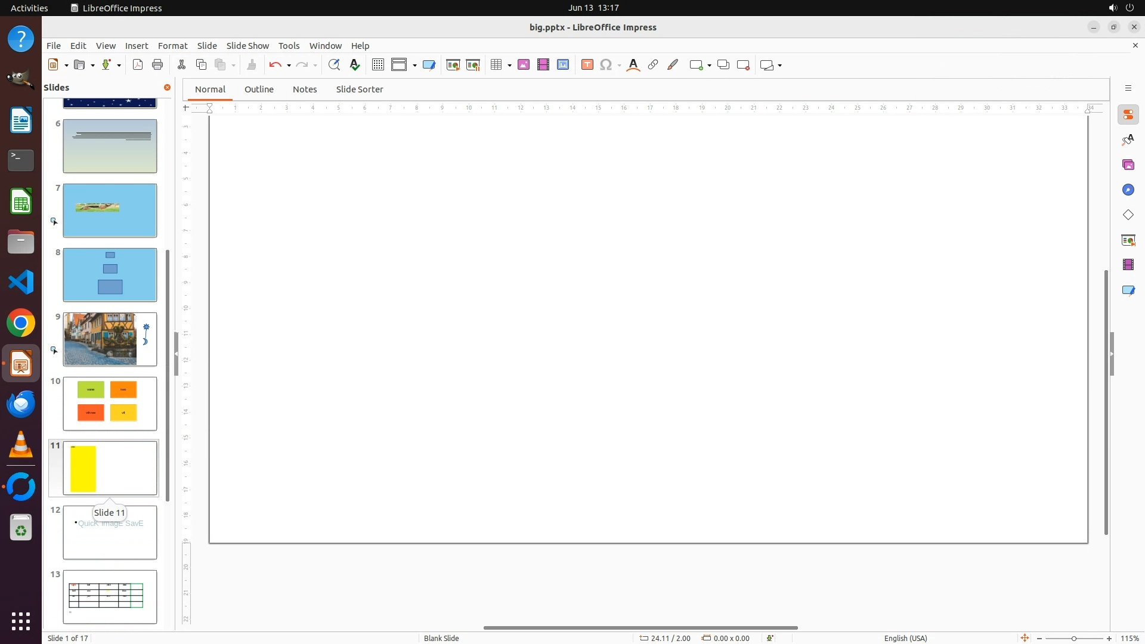Viewport: 1145px width, 644px height.
Task: Toggle the Master Slide view icon
Action: pyautogui.click(x=429, y=65)
